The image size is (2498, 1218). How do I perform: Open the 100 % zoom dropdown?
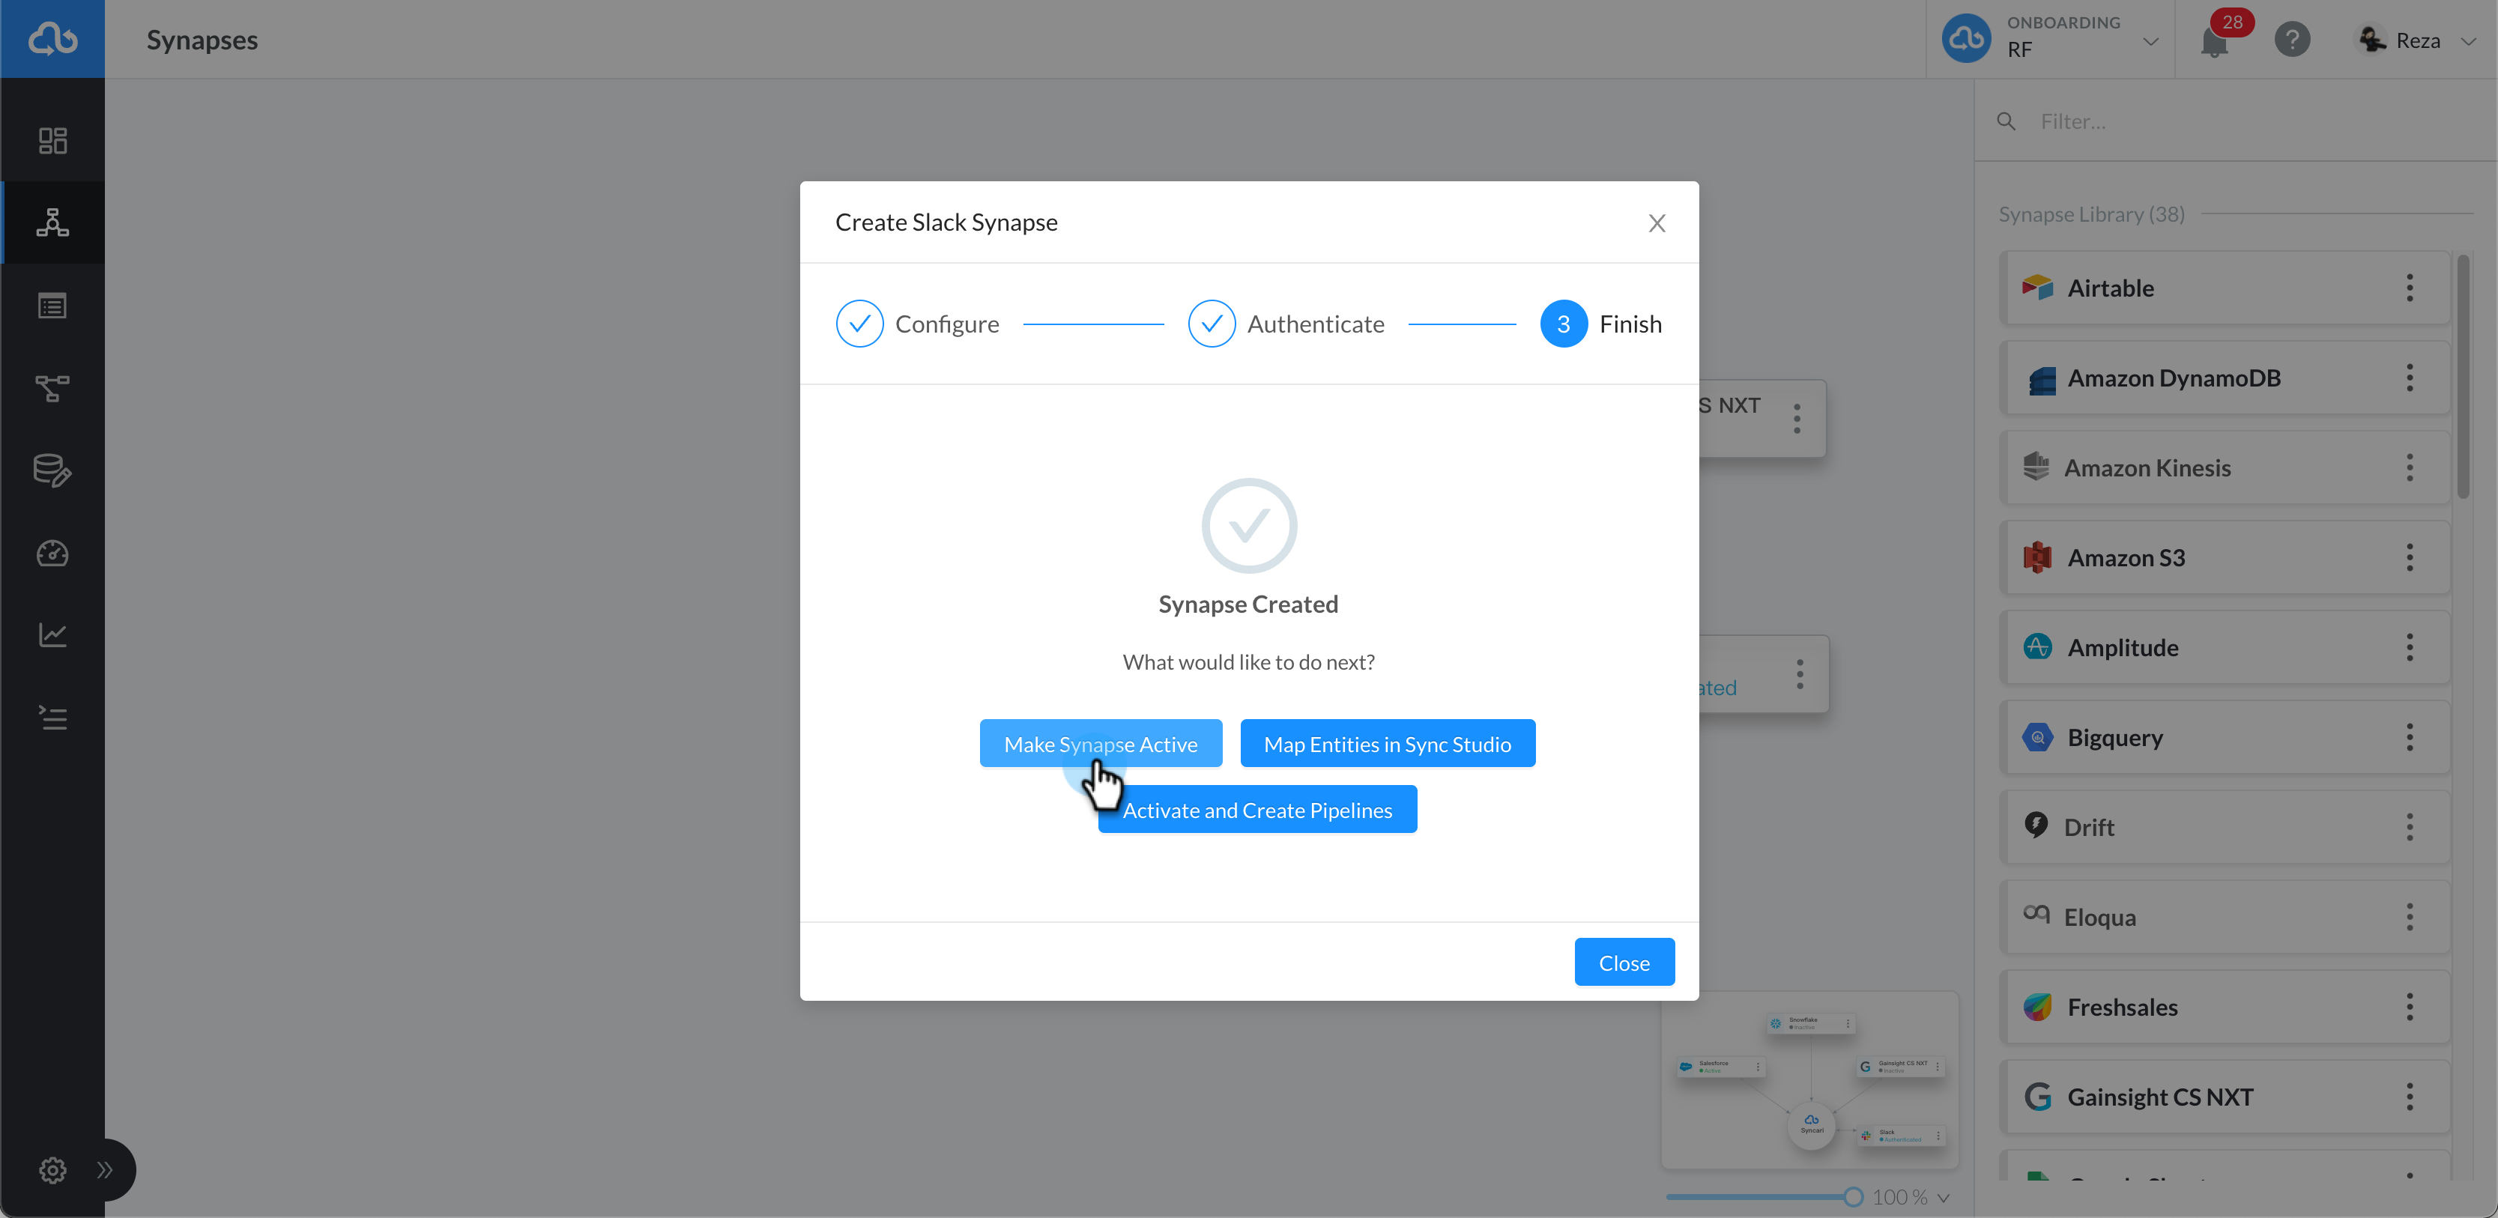(x=1911, y=1198)
